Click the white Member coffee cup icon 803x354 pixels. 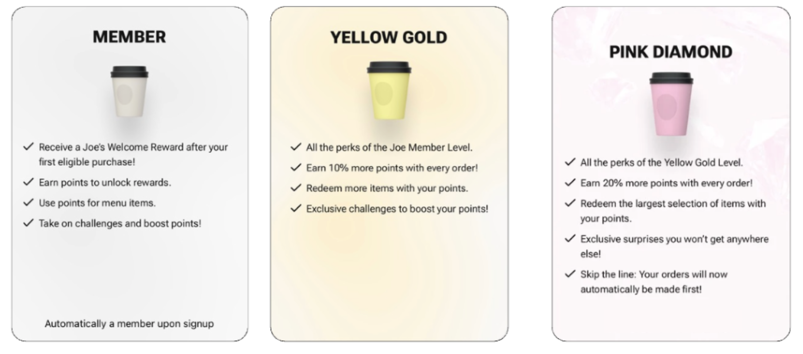(x=129, y=92)
